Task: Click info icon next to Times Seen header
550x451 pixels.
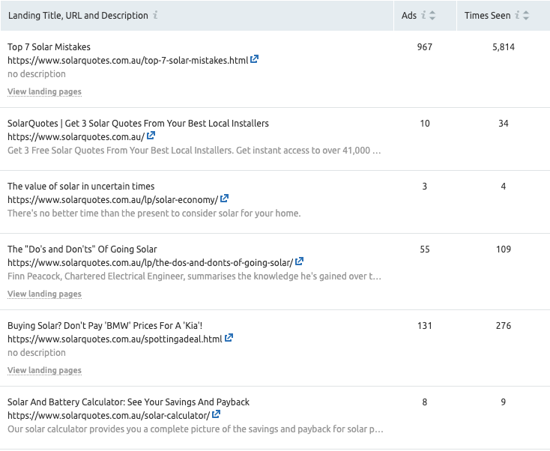Action: [517, 15]
